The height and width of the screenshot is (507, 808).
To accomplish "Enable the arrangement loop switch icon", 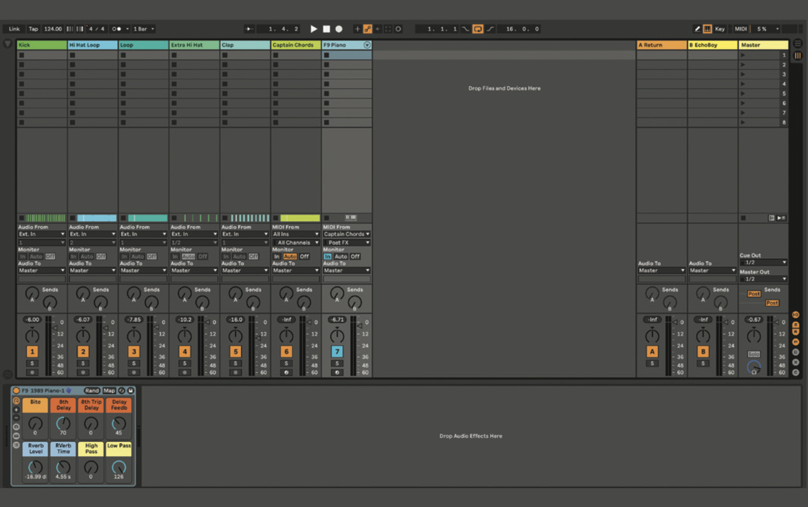I will [x=478, y=29].
